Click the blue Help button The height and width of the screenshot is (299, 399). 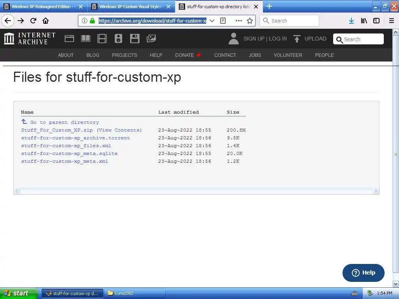click(364, 273)
